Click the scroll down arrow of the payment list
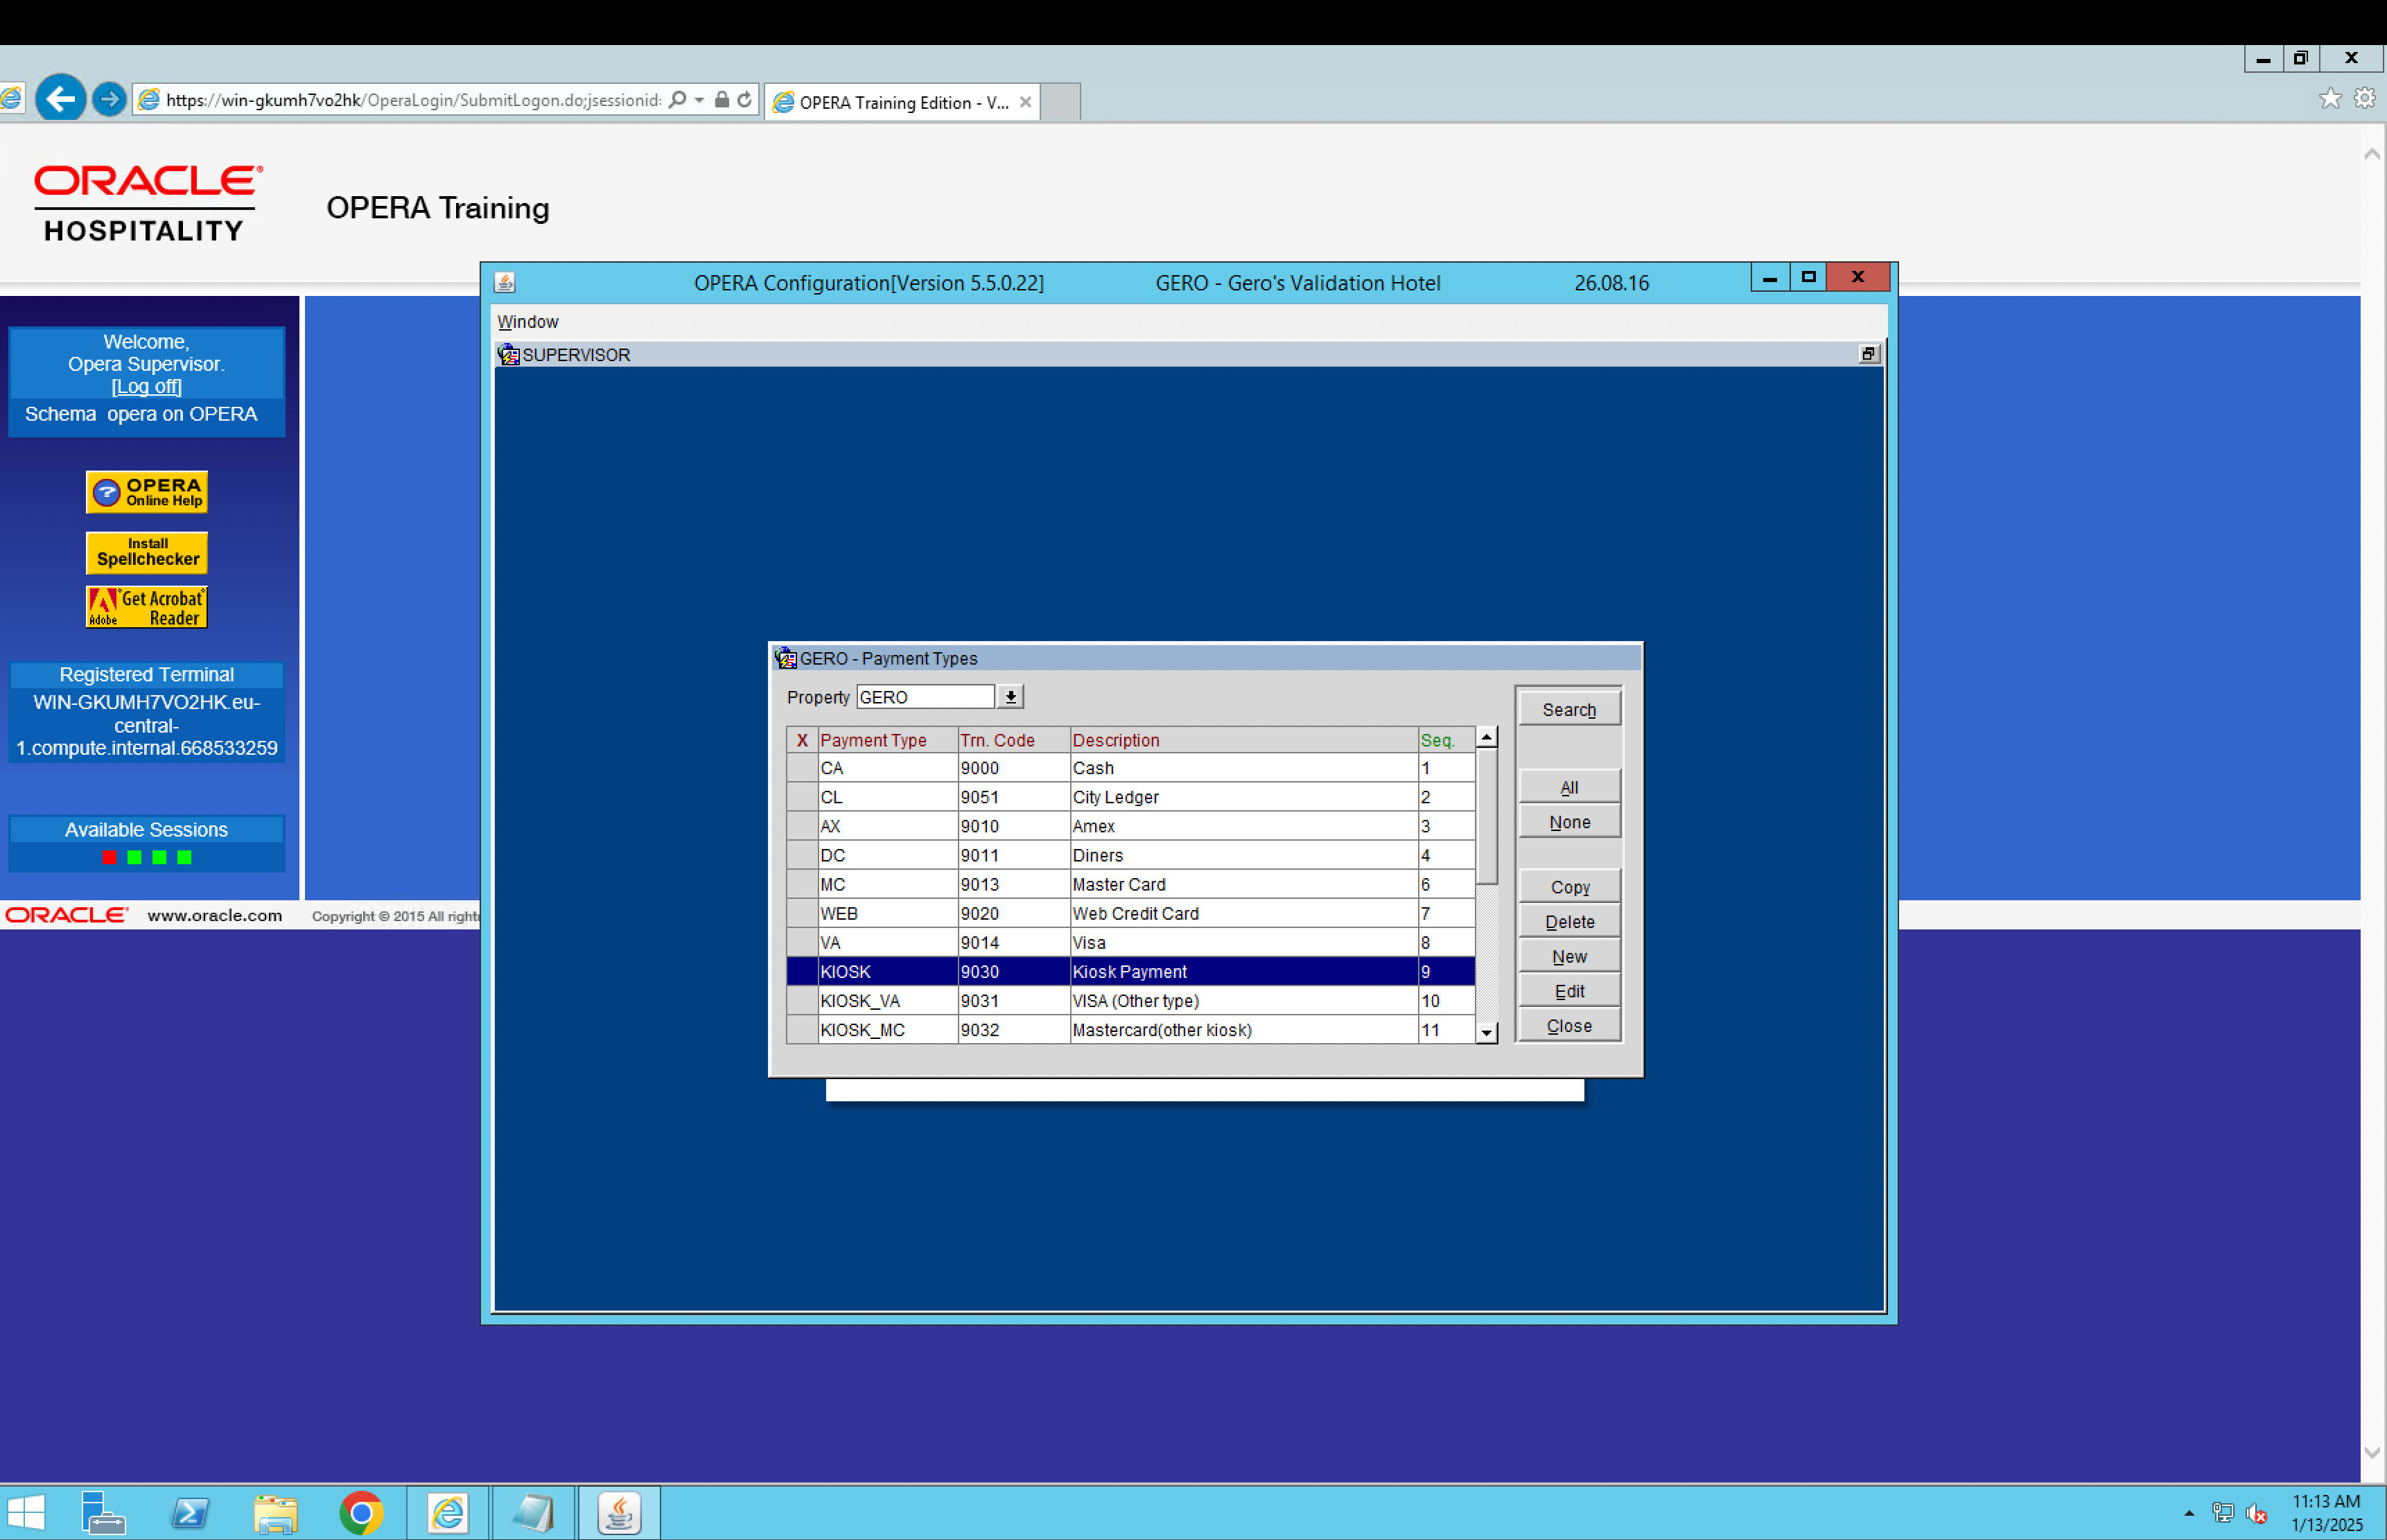This screenshot has height=1540, width=2387. [x=1487, y=1032]
